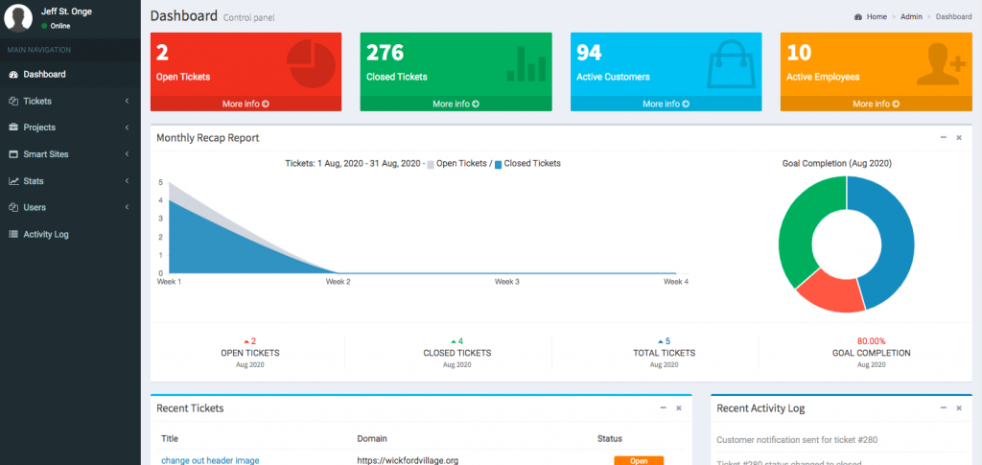
Task: Click the Activity Log list icon
Action: click(13, 234)
